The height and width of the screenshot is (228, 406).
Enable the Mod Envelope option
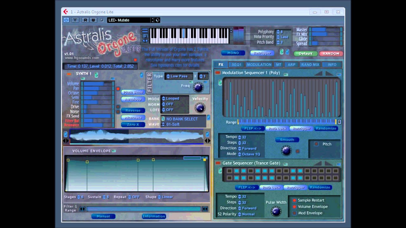pos(294,213)
